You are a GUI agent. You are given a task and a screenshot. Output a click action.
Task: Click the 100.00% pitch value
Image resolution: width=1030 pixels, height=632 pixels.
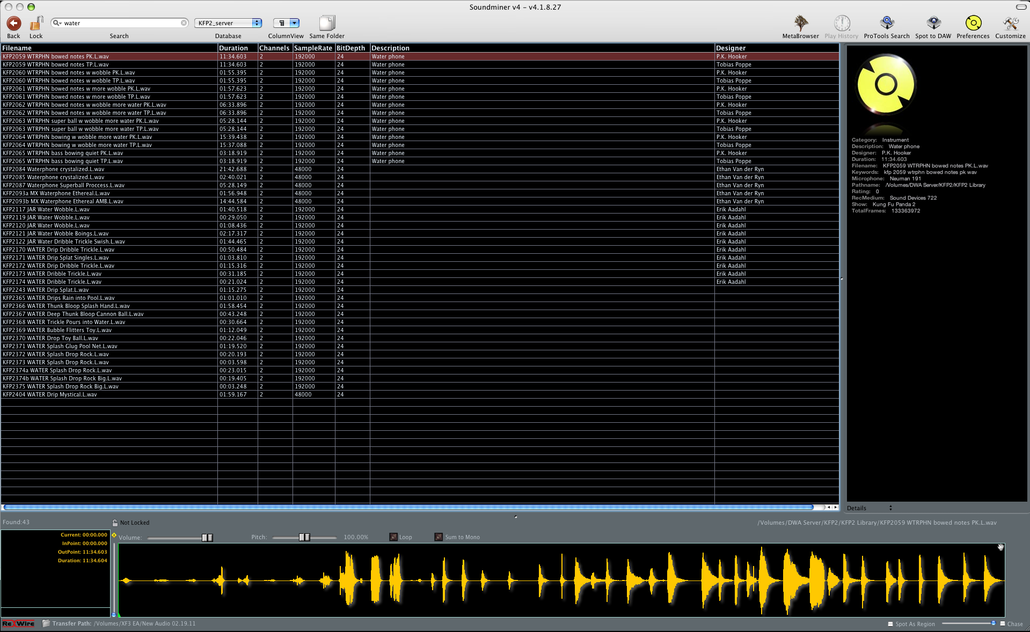[x=356, y=537]
